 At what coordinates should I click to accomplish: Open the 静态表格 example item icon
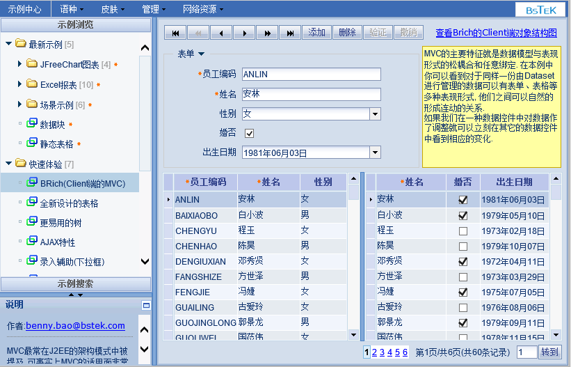(32, 143)
